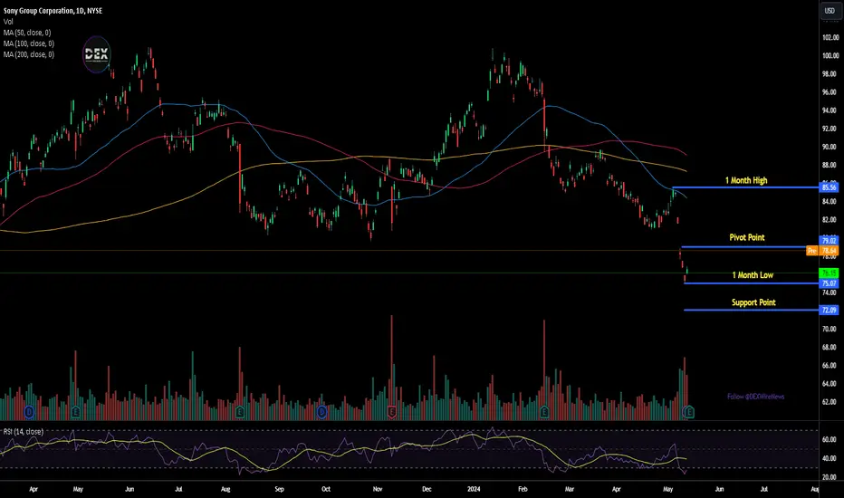
Task: Click the 20.00 RSI axis label
Action: 829,477
